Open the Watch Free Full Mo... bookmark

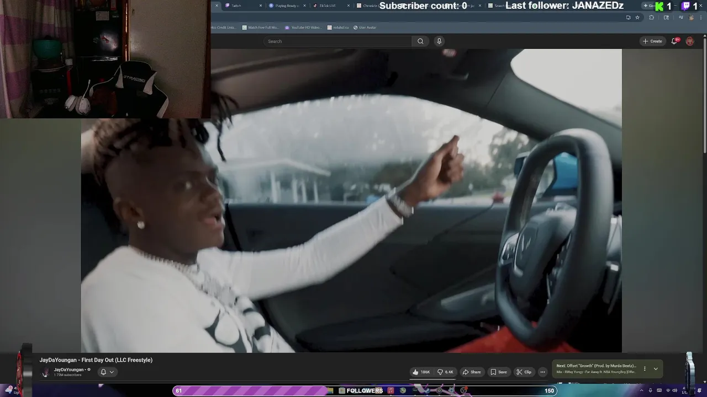pos(260,28)
